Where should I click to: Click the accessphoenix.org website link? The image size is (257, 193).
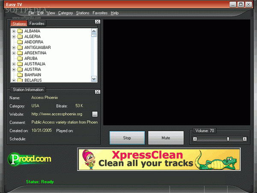click(x=57, y=114)
